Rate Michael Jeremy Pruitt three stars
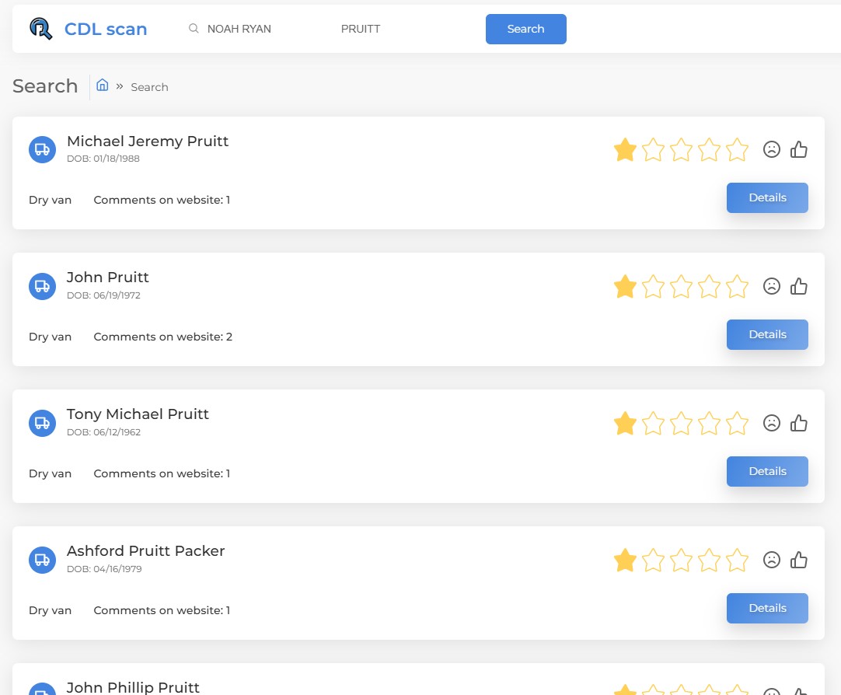841x695 pixels. 681,149
